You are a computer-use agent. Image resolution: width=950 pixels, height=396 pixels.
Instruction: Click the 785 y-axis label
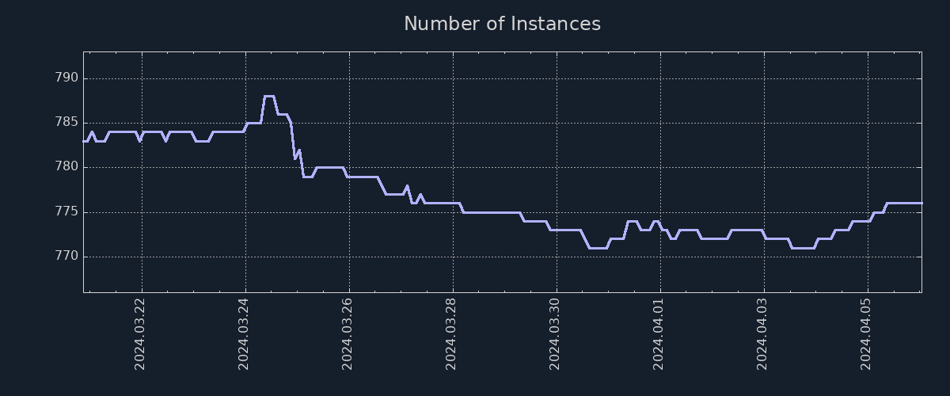click(66, 123)
